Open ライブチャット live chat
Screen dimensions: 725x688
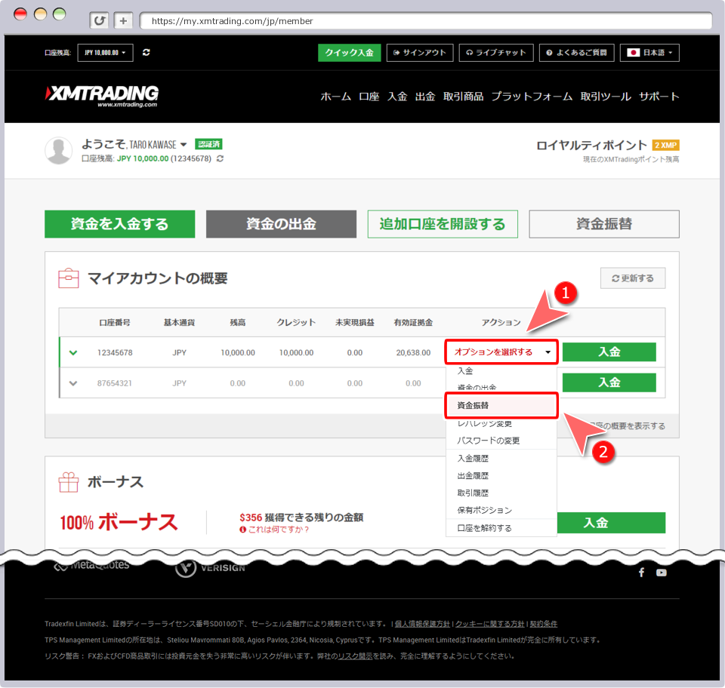(x=496, y=53)
